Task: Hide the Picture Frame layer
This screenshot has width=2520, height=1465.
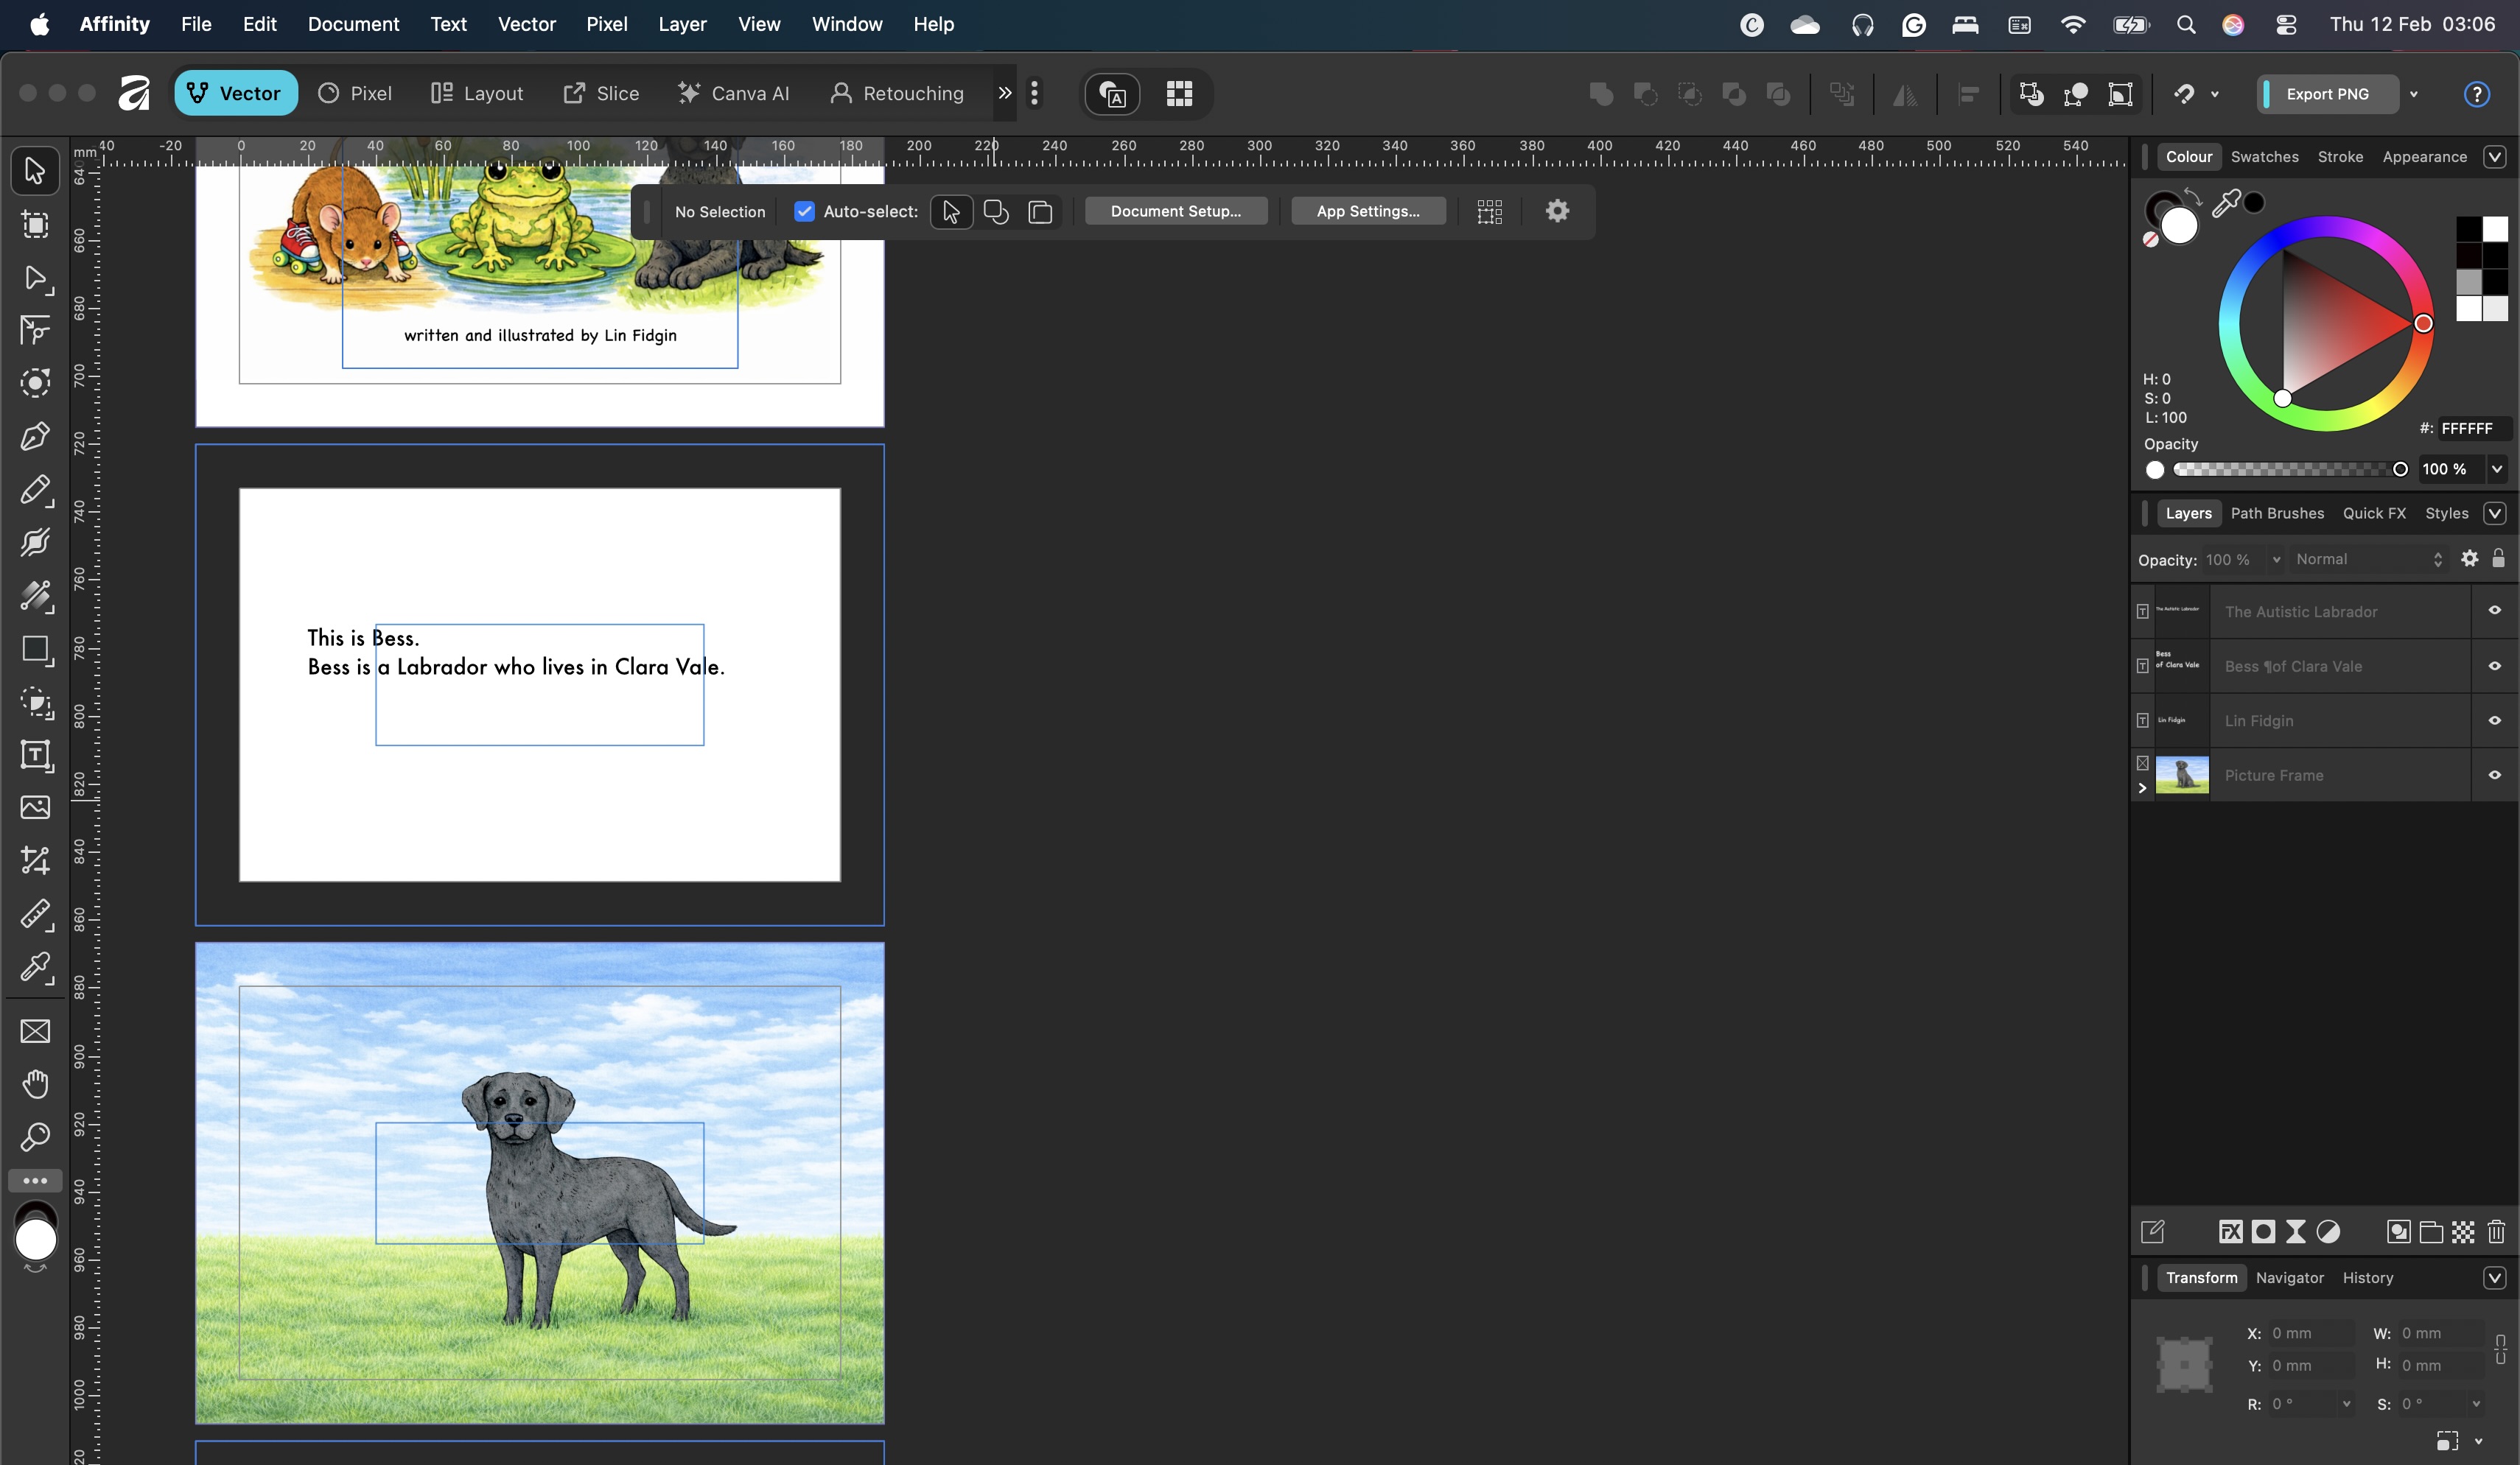Action: click(x=2495, y=774)
